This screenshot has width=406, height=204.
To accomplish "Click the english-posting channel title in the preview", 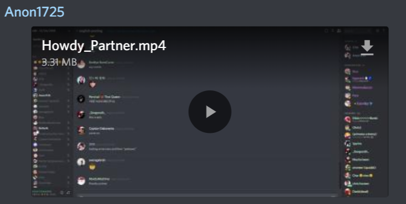I will pos(91,31).
